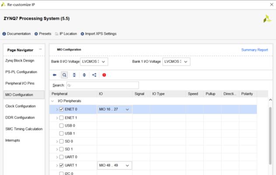This screenshot has width=276, height=175.
Task: Click the Peripheral column header
Action: click(73, 94)
